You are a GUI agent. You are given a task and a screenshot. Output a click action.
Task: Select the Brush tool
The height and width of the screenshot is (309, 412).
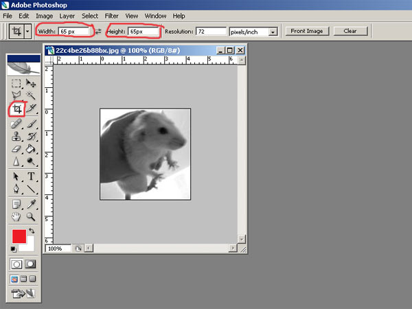click(x=31, y=124)
